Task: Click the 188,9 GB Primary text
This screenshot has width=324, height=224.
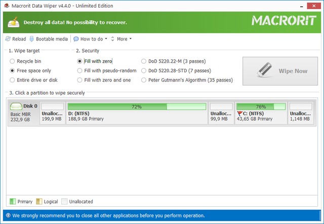Action: coord(86,119)
